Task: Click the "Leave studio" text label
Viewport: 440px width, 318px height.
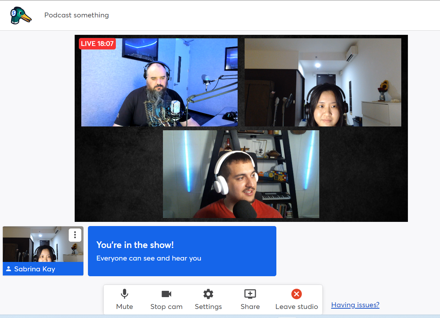Action: [297, 307]
